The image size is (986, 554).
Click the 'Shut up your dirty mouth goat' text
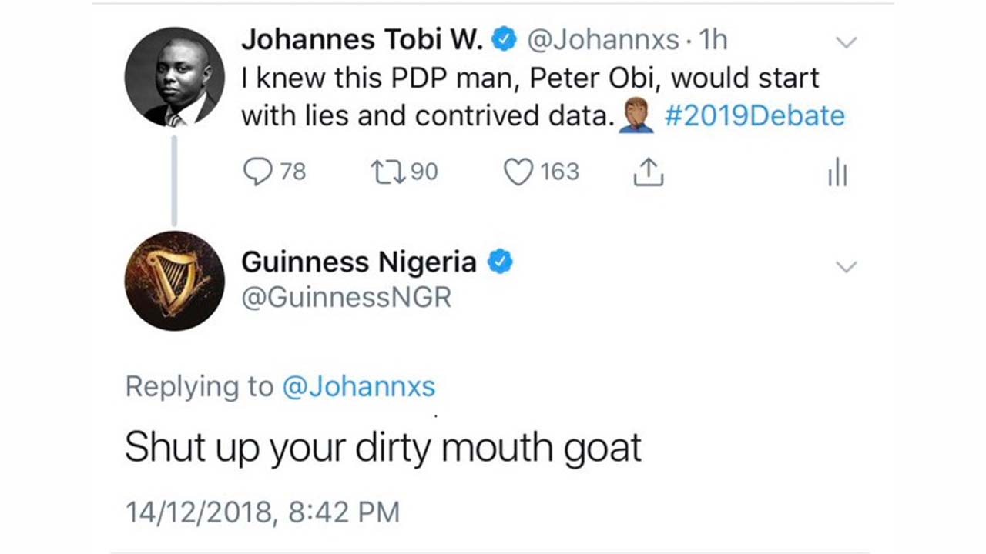383,448
